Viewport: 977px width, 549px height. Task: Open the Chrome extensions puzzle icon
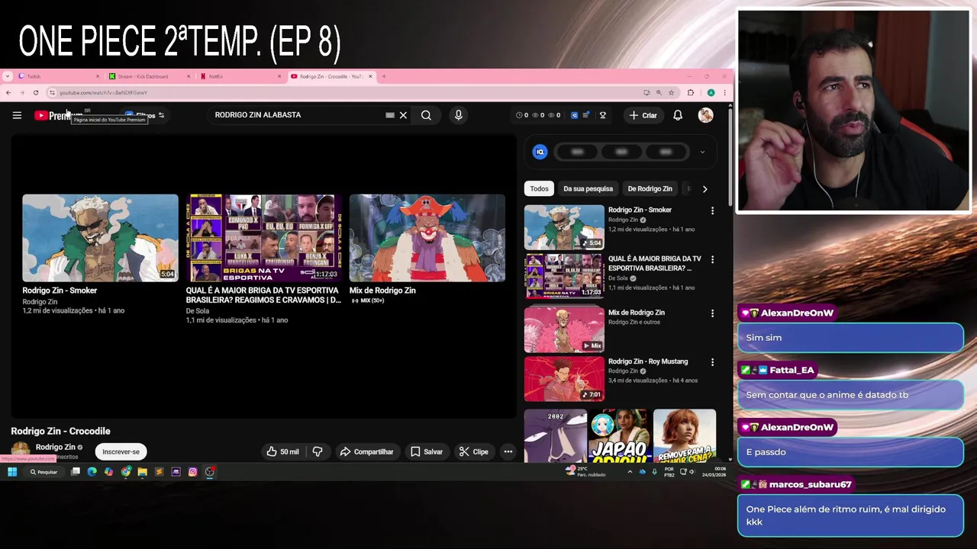(x=691, y=92)
